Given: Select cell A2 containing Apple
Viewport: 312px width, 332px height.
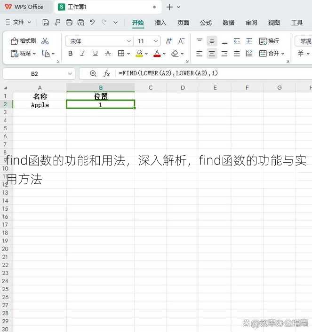Looking at the screenshot, I should click(x=40, y=104).
